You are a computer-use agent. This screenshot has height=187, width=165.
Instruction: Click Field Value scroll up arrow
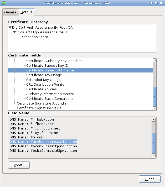click(x=153, y=120)
